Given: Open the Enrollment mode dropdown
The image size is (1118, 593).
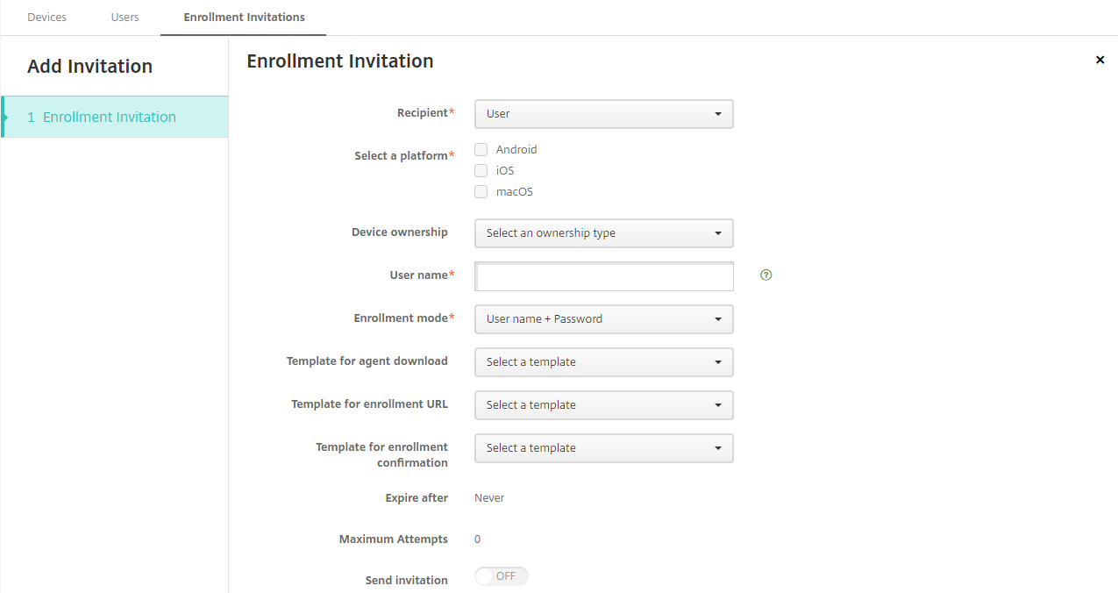Looking at the screenshot, I should [603, 319].
